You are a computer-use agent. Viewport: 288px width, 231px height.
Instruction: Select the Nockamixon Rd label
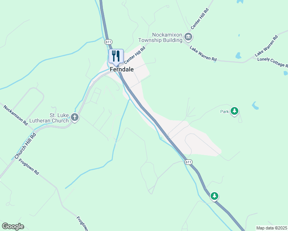pyautogui.click(x=16, y=115)
